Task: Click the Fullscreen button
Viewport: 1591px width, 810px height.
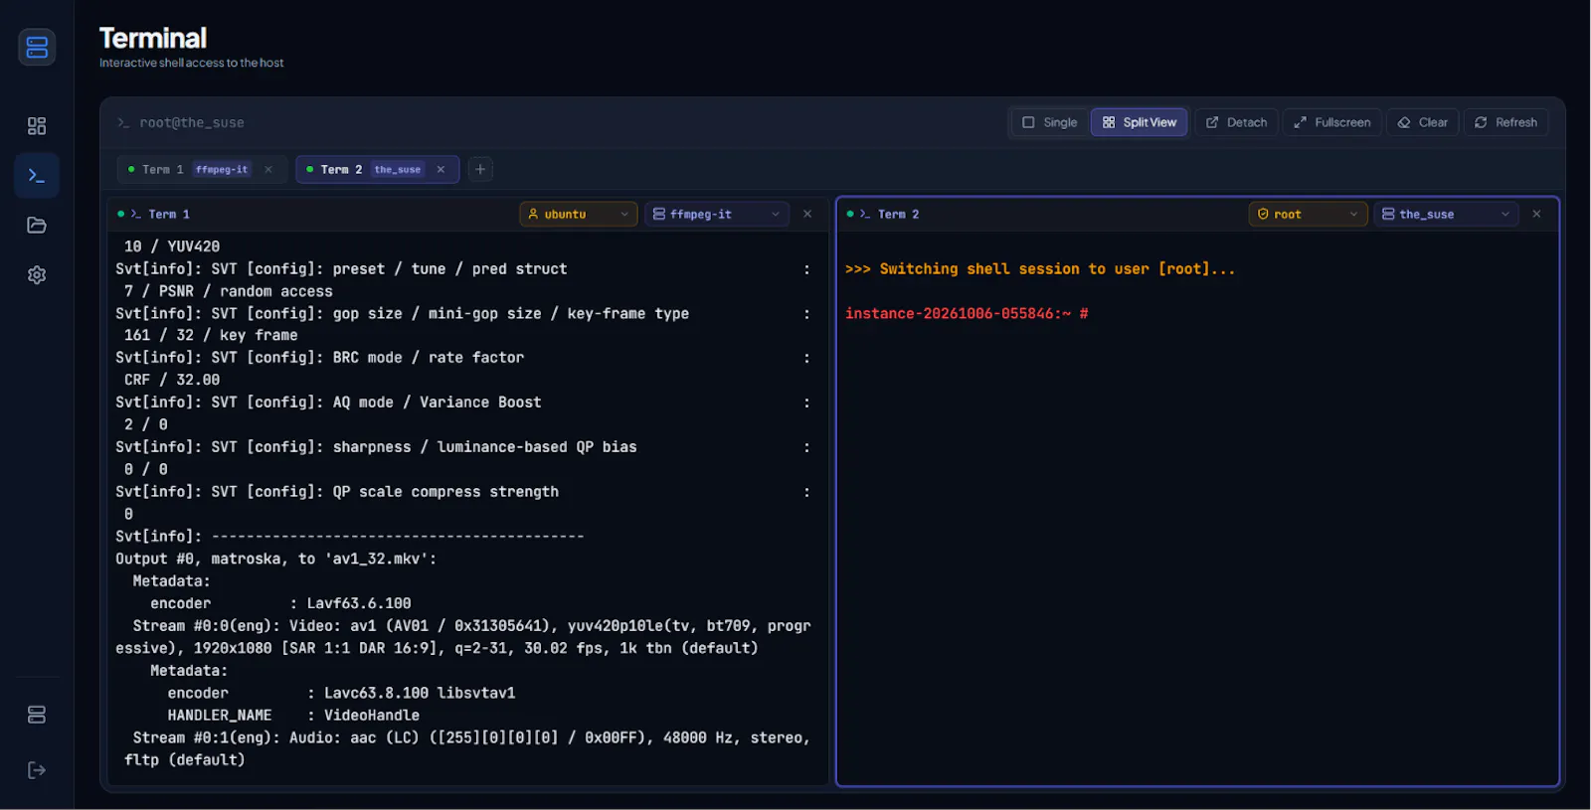Action: point(1332,122)
